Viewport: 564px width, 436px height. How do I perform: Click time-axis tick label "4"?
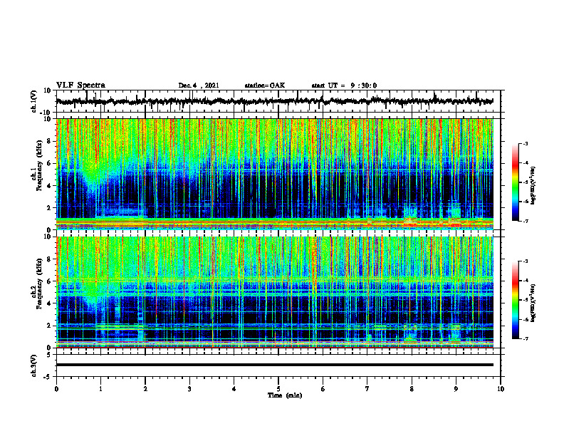tap(234, 389)
